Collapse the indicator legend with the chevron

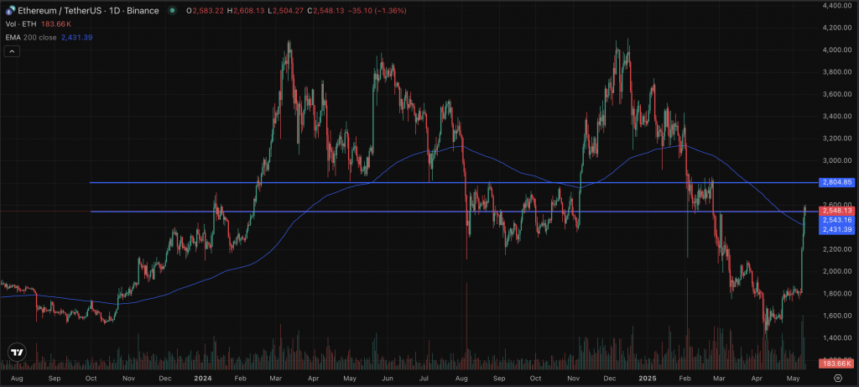(12, 51)
